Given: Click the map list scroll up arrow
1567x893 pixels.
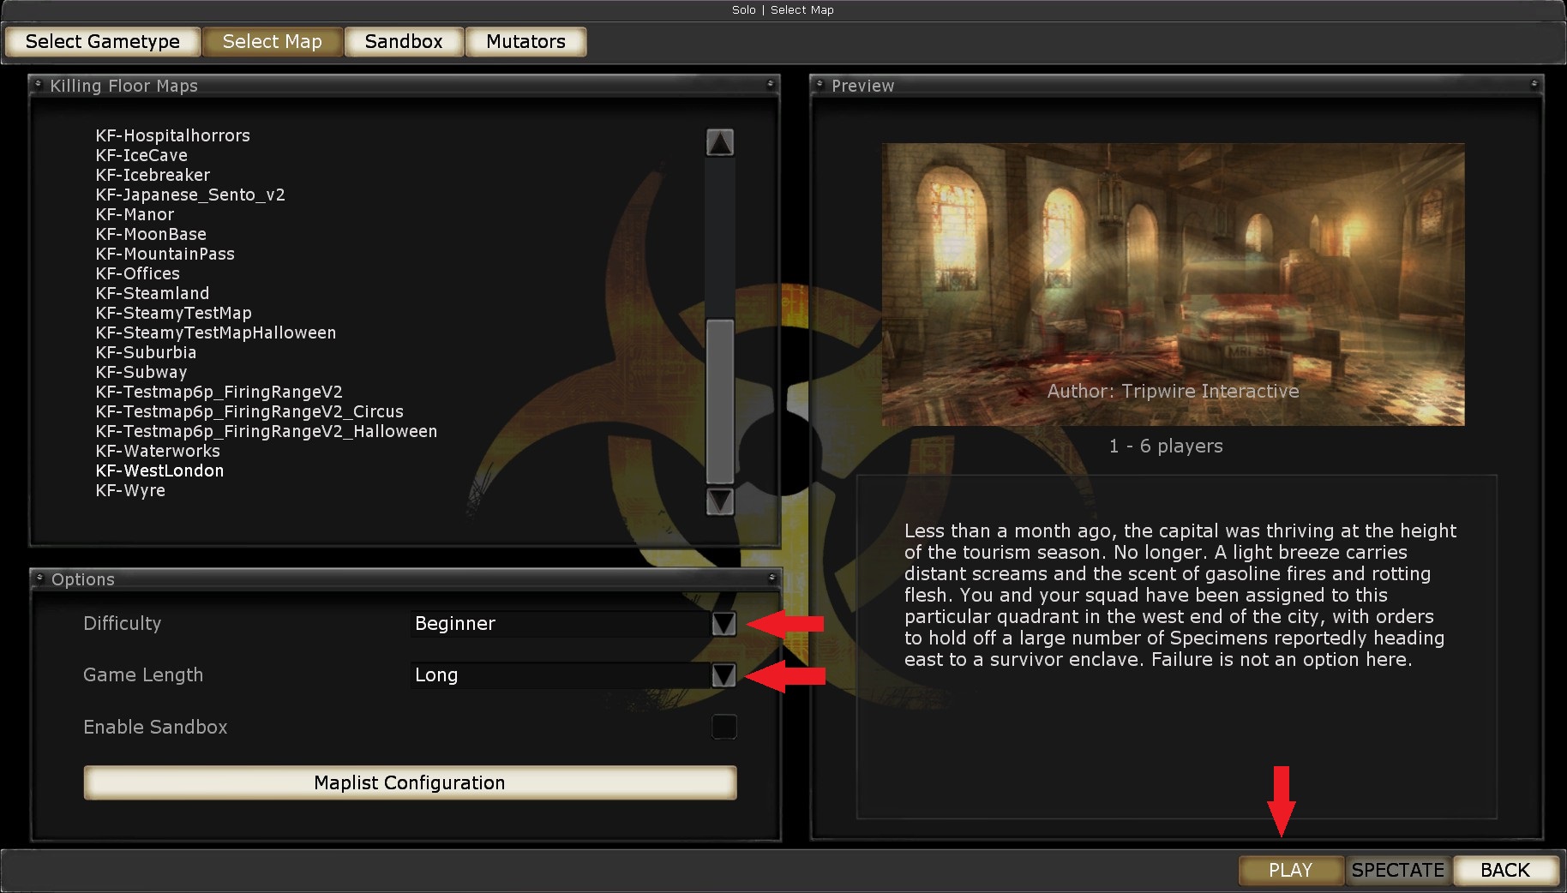Looking at the screenshot, I should click(x=720, y=142).
